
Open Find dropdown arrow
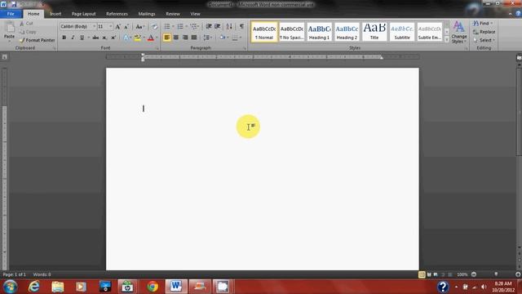click(492, 24)
